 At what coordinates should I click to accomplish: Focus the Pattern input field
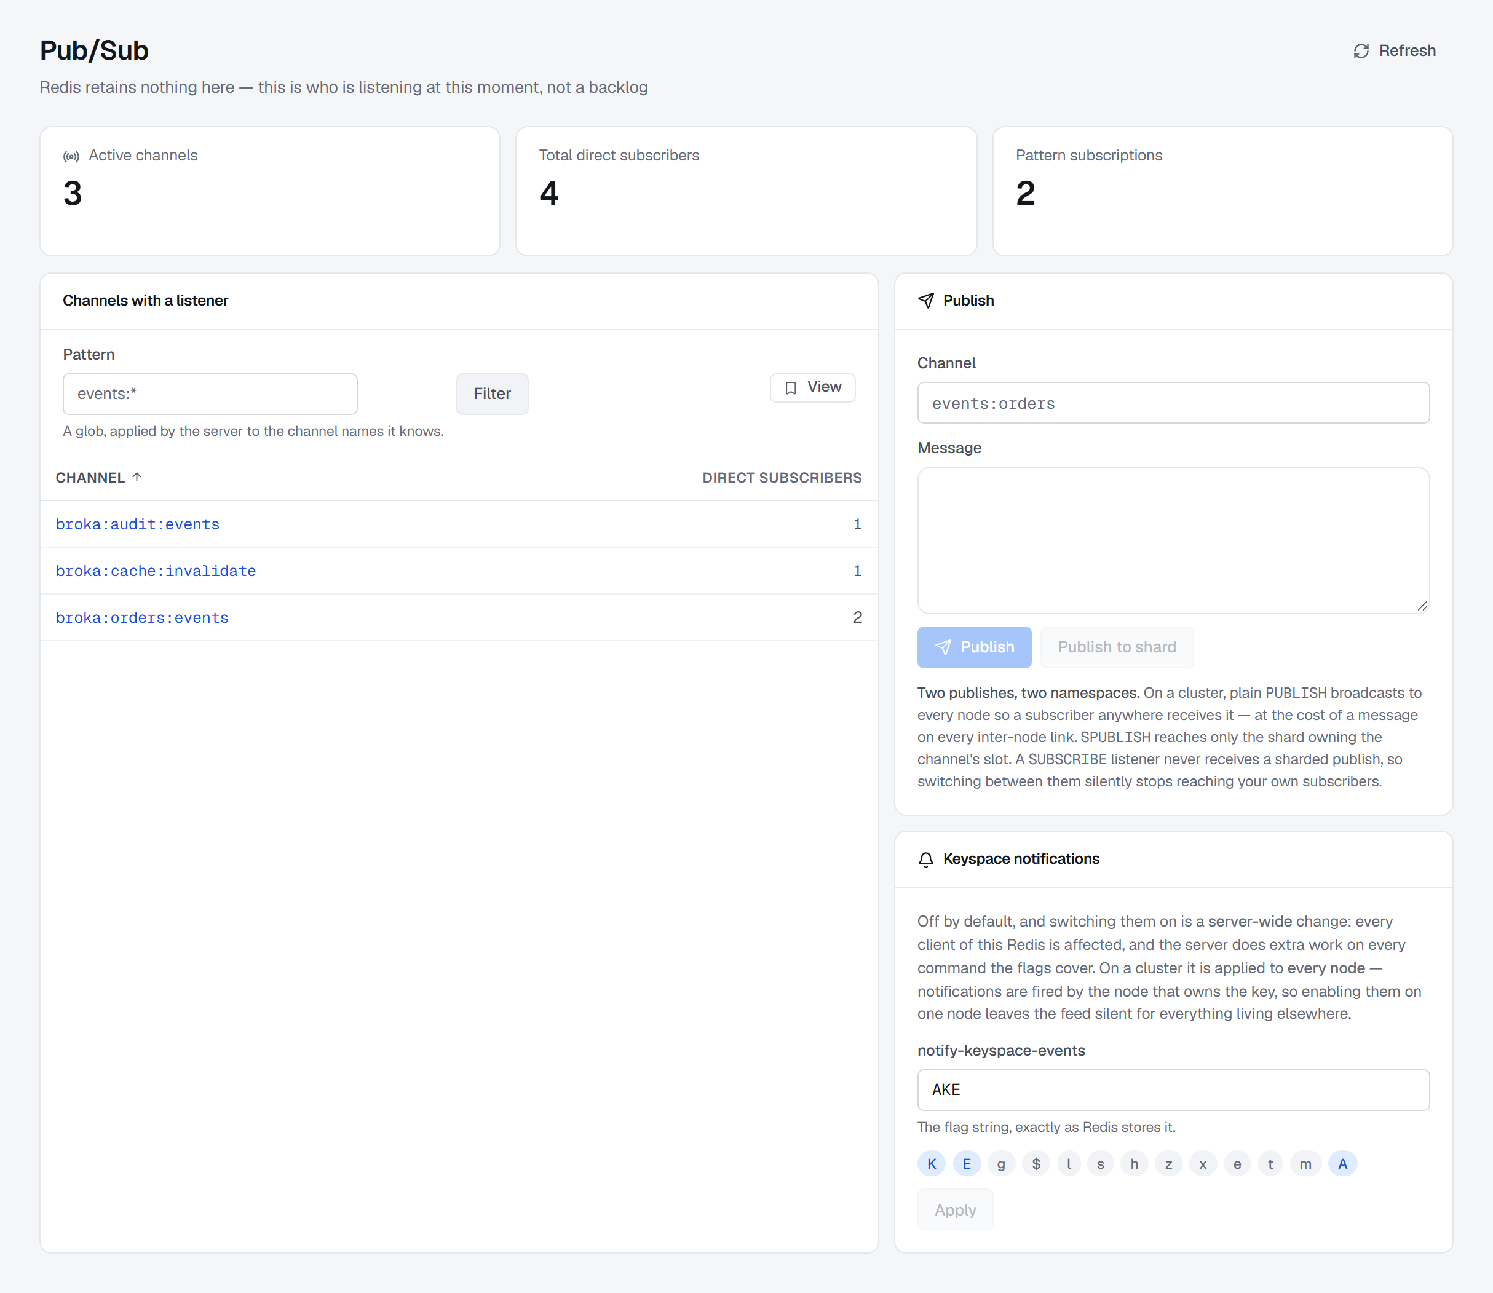(x=210, y=394)
